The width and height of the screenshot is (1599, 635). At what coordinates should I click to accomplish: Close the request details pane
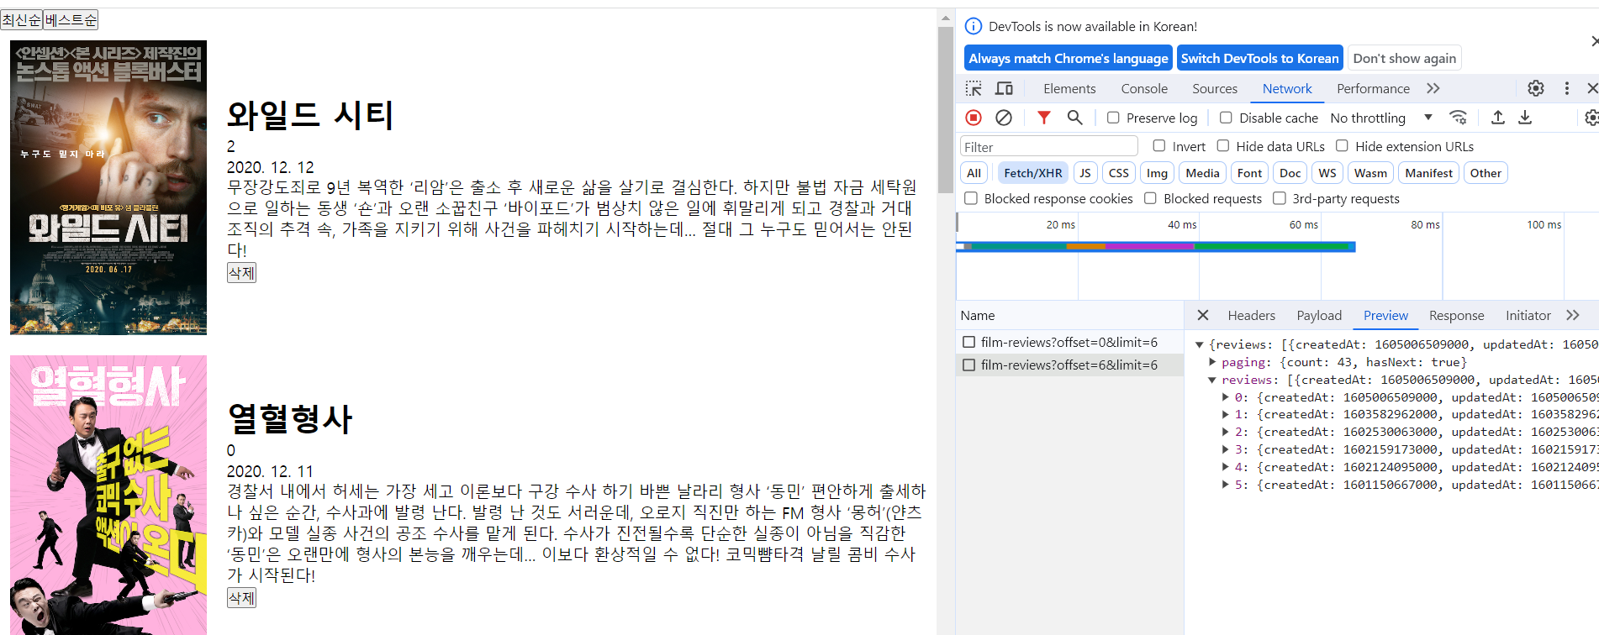click(1203, 315)
